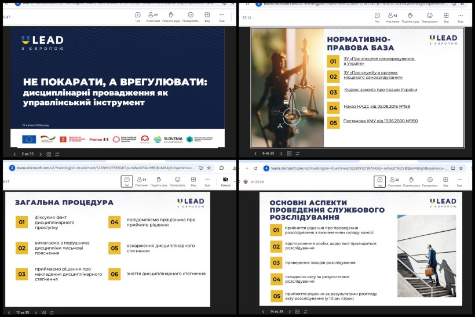475x317 pixels.
Task: Open slide grid view beside 12 из 35
Action: 43,312
